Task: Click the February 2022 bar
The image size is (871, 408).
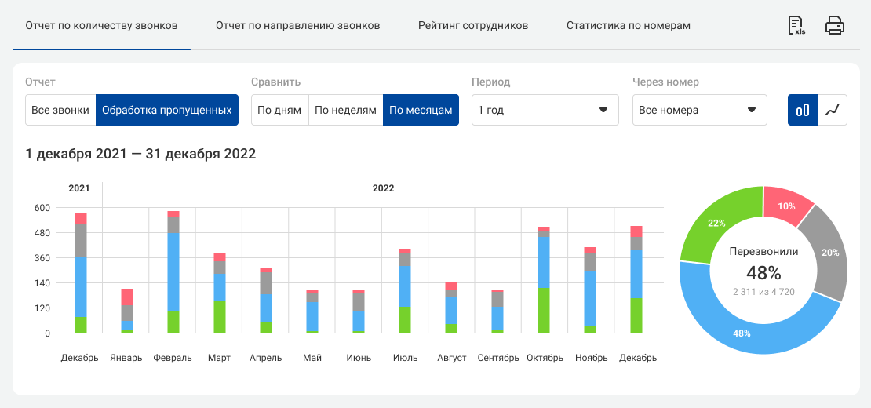Action: click(173, 275)
